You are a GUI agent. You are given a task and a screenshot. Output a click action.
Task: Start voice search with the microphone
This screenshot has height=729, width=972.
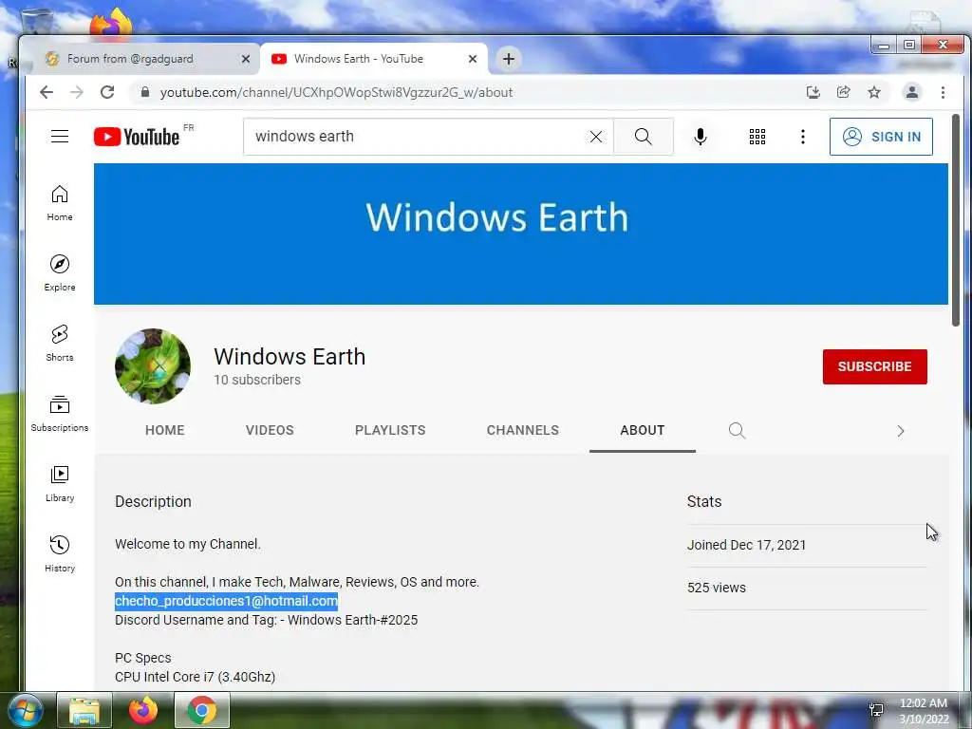(x=701, y=137)
